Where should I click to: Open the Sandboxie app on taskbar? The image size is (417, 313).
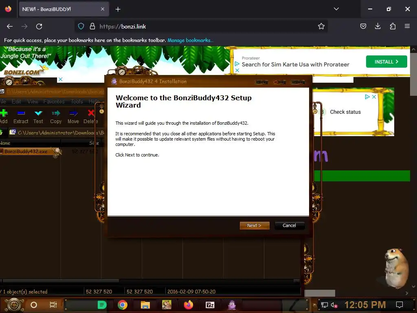(x=167, y=305)
